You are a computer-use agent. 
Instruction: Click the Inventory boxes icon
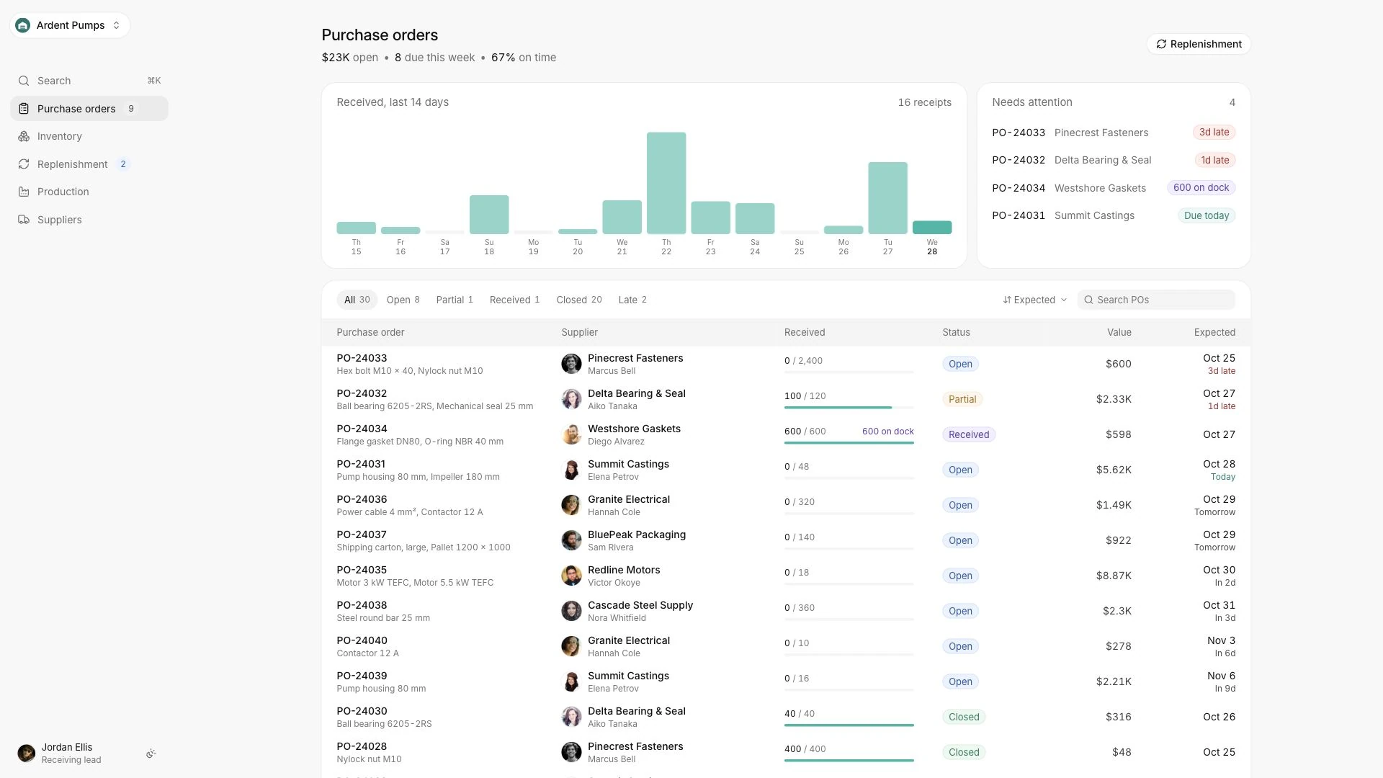24,136
